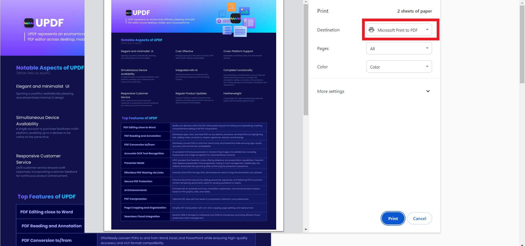Click the '2 sheets of paper' label
Image resolution: width=525 pixels, height=246 pixels.
click(x=415, y=11)
